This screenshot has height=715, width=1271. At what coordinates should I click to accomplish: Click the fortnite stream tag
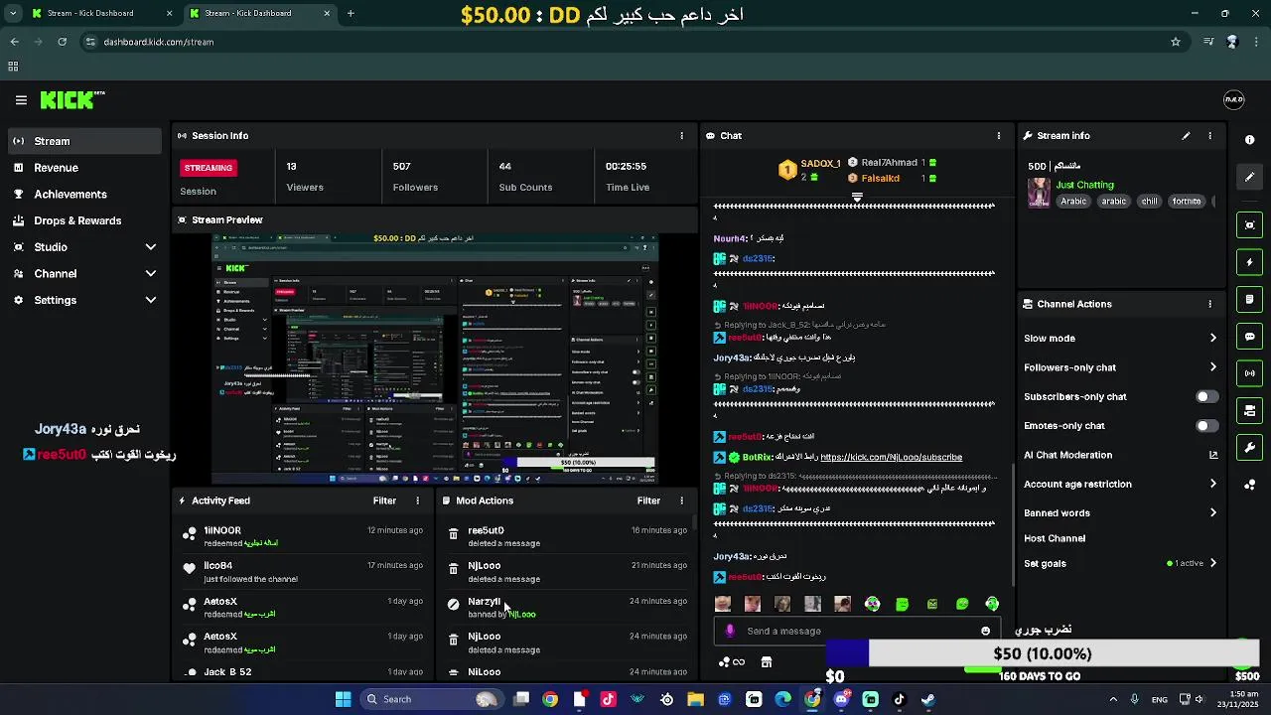point(1187,202)
